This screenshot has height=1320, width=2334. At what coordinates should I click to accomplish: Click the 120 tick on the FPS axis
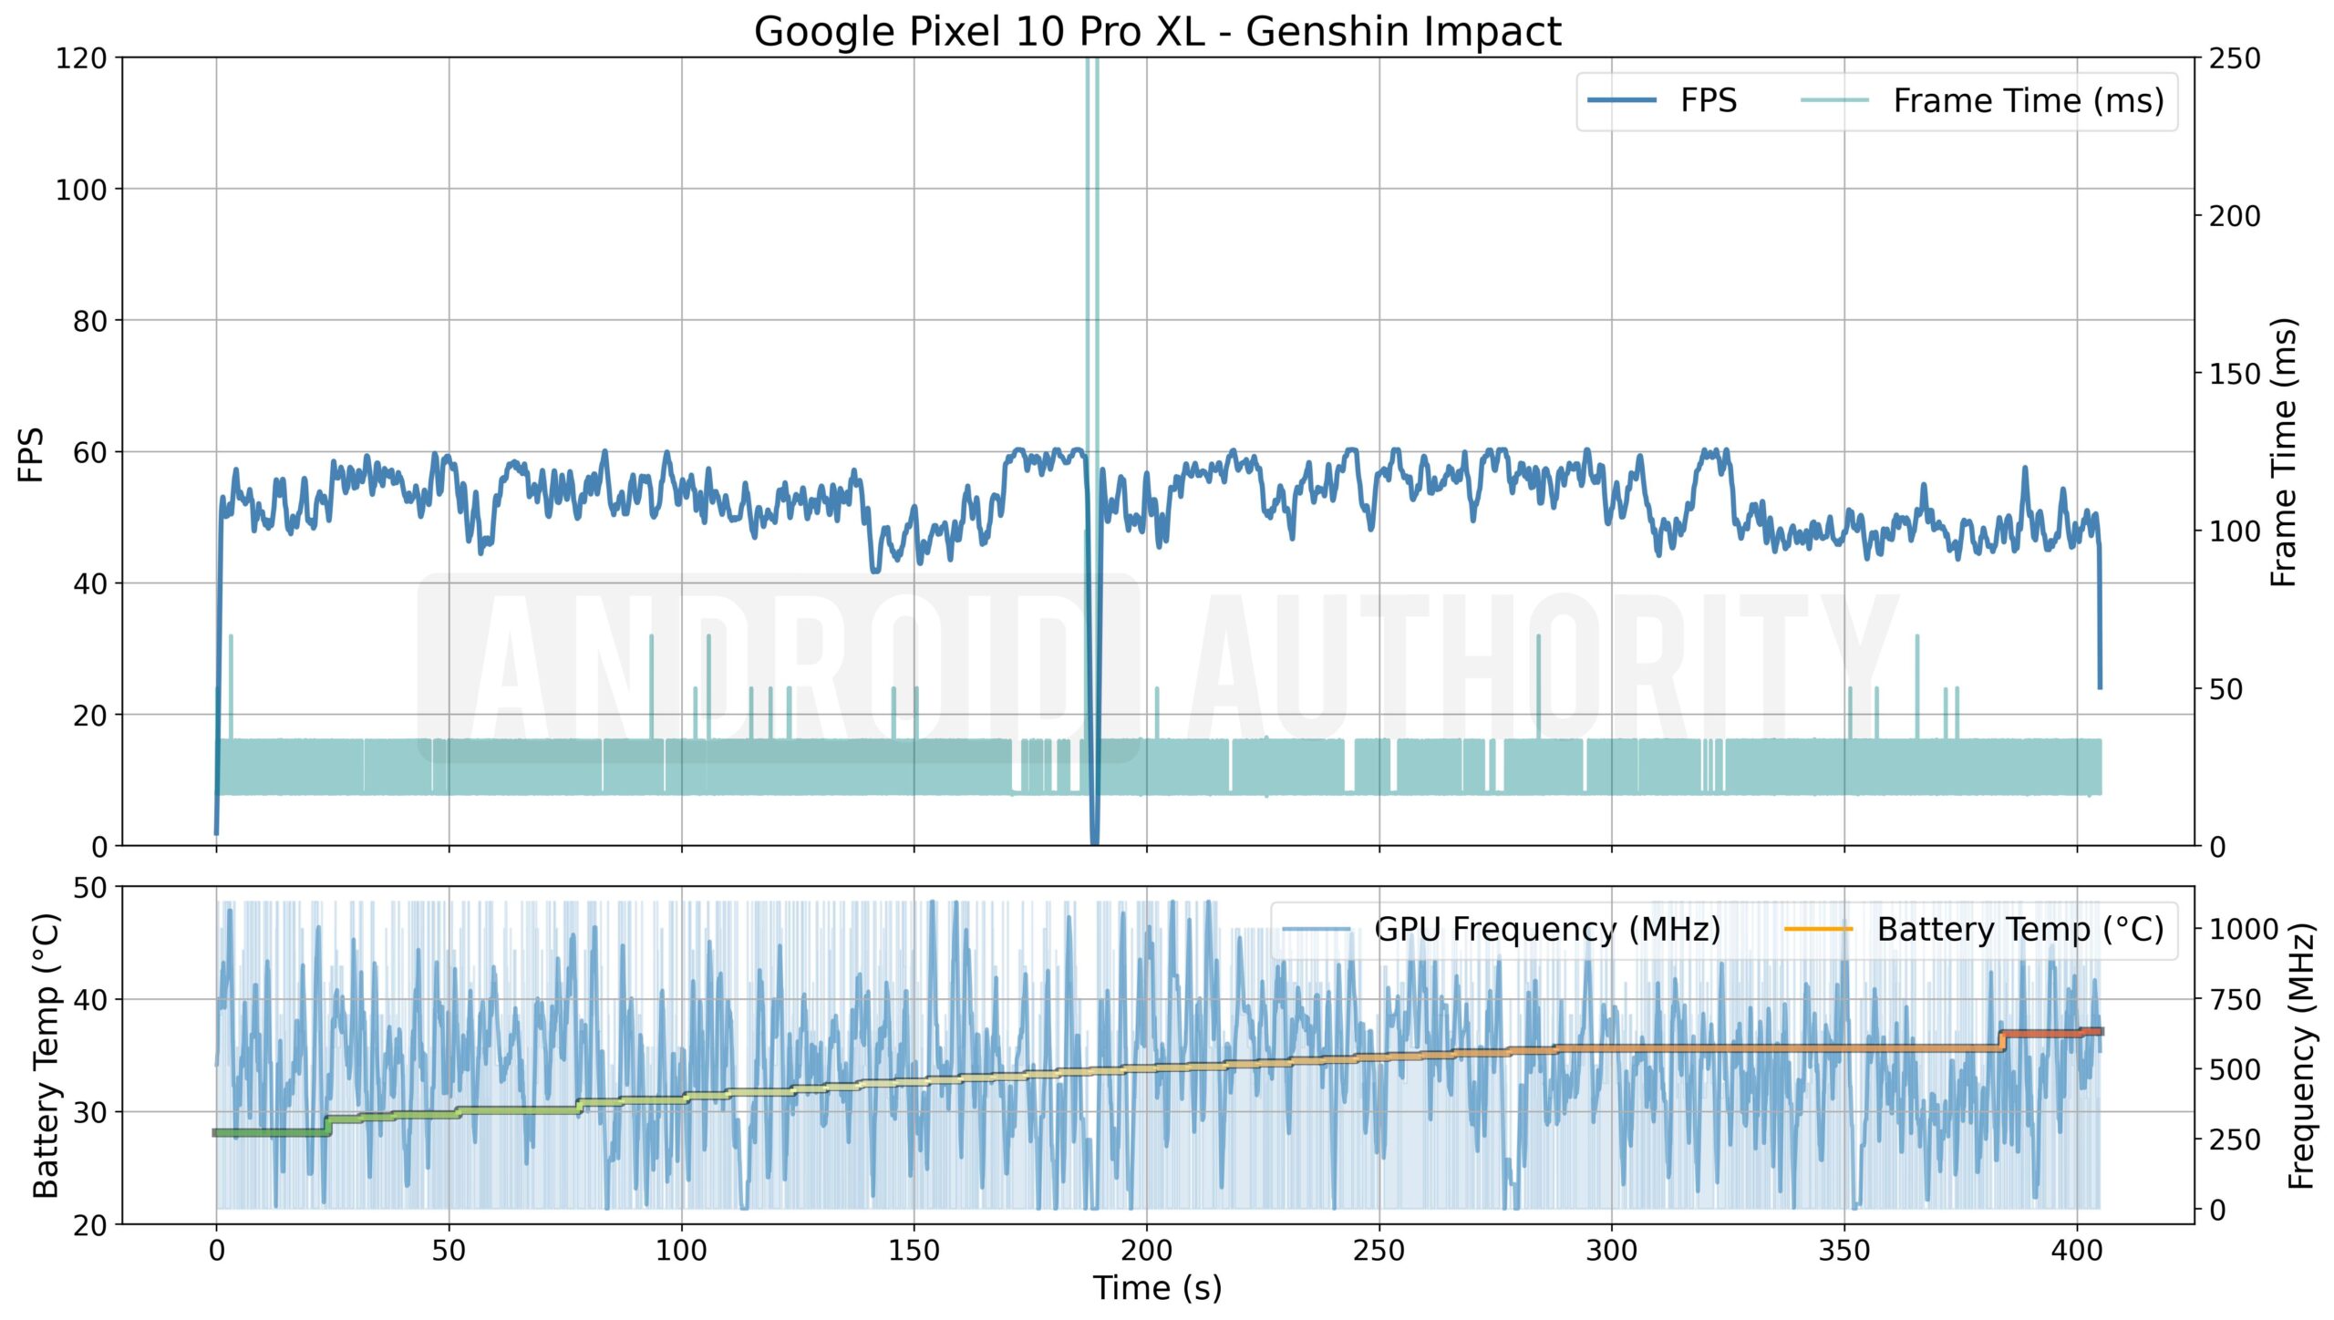point(81,58)
